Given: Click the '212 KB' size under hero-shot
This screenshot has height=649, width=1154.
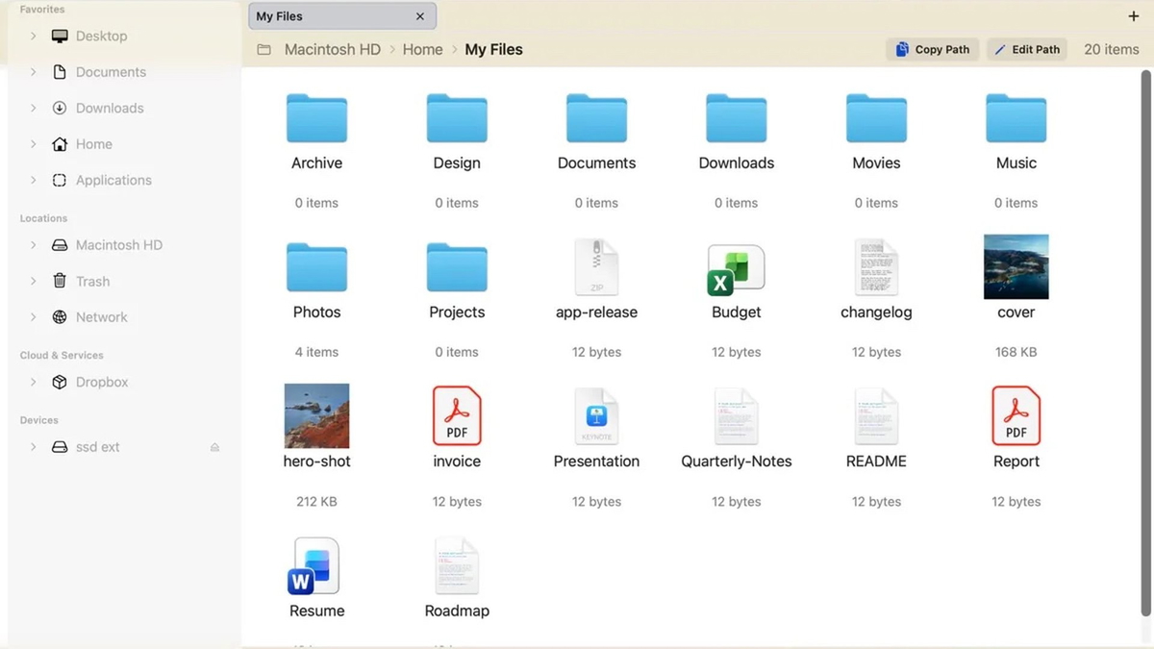Looking at the screenshot, I should tap(316, 502).
